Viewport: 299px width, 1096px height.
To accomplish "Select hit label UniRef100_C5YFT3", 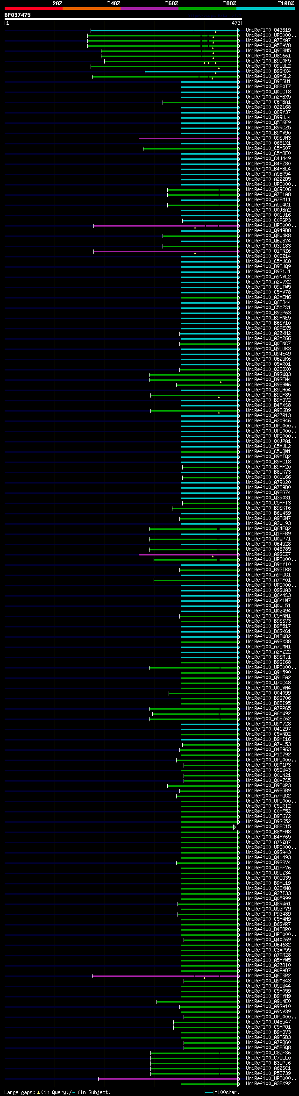I will tap(268, 503).
